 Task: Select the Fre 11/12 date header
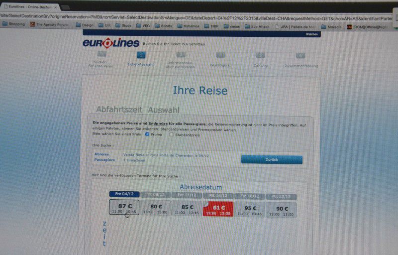pos(187,195)
